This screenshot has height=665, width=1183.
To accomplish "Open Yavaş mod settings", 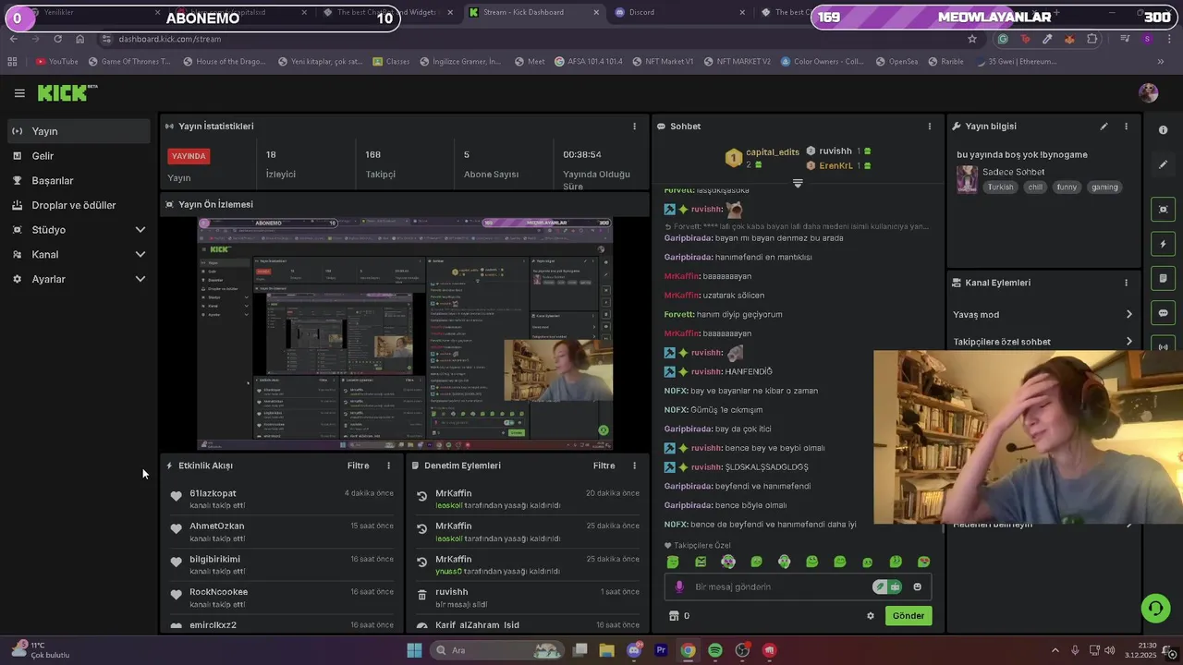I will (1043, 315).
